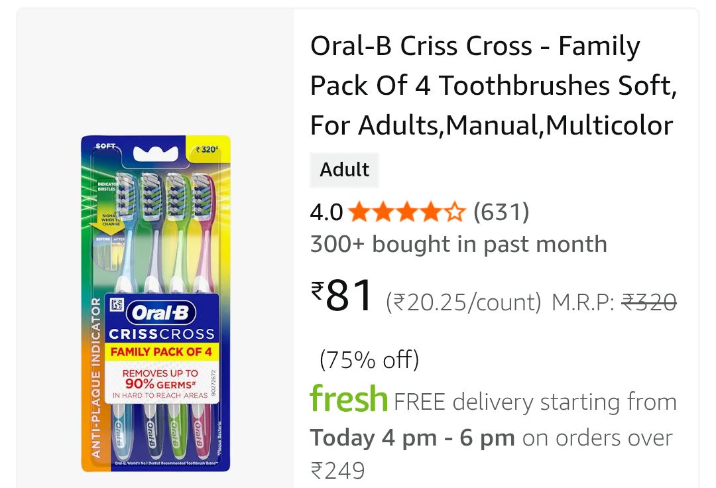This screenshot has height=488, width=716.
Task: Open the 631 customer reviews count
Action: [501, 212]
